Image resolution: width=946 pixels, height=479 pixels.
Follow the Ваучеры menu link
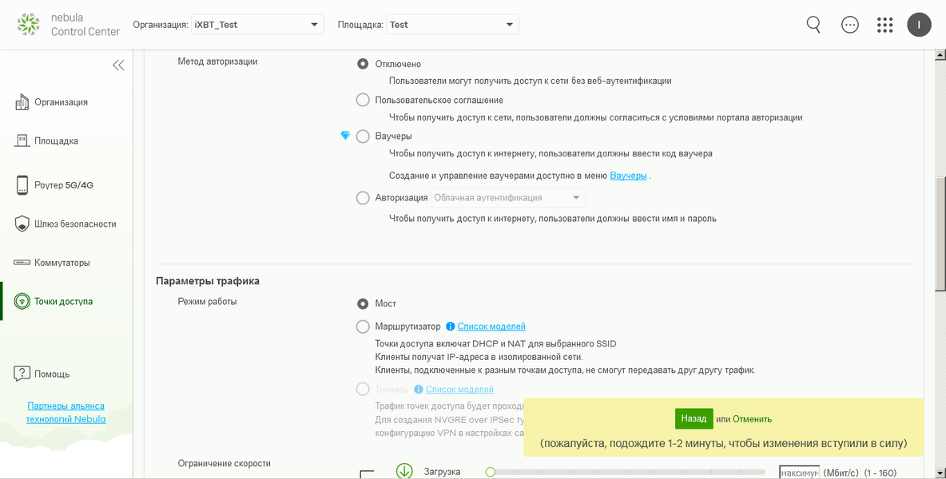[628, 176]
